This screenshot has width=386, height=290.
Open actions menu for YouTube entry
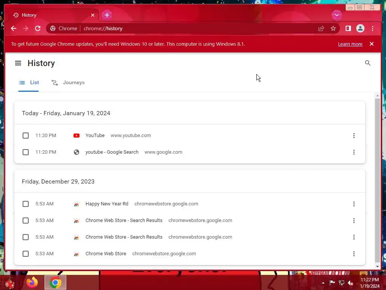(x=354, y=136)
